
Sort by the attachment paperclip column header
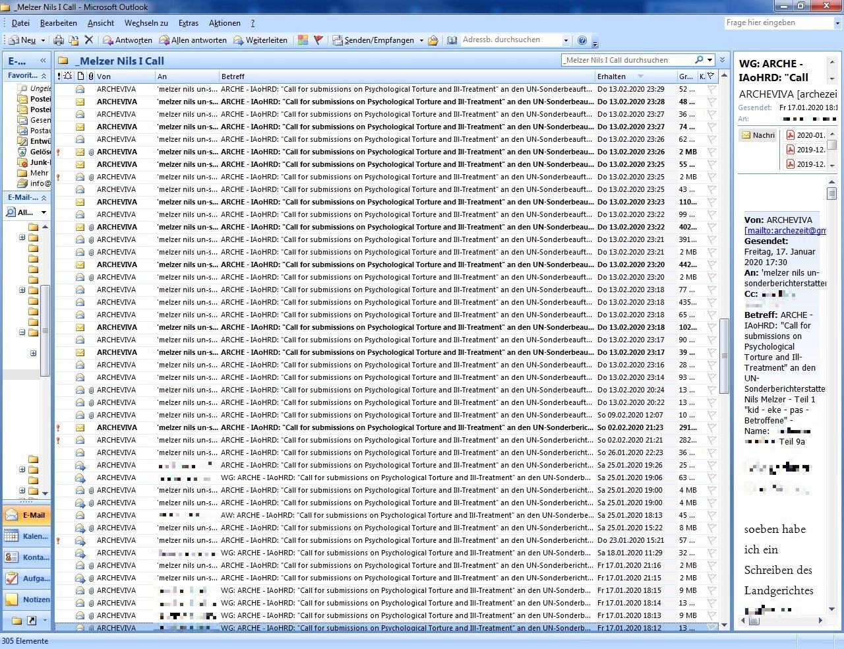tap(91, 77)
